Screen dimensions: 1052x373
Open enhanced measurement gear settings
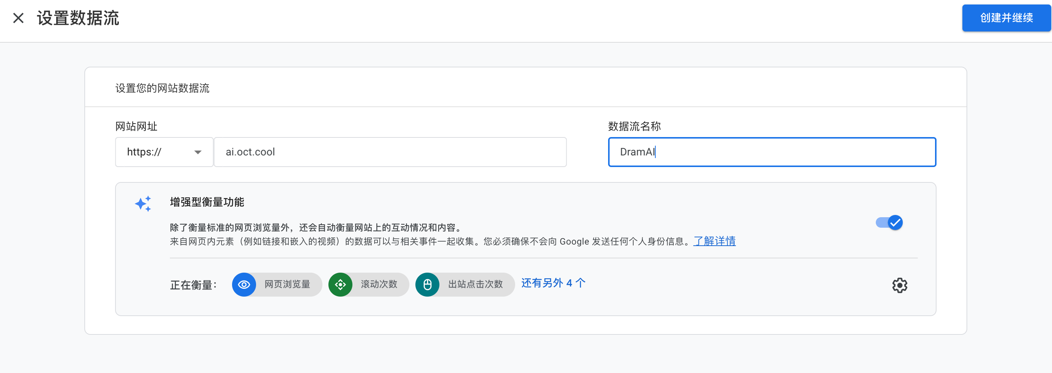(x=899, y=285)
